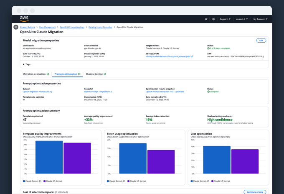This screenshot has height=194, width=284.
Task: Open the OpenAI Migration Prompt Library link
Action: [x=38, y=91]
